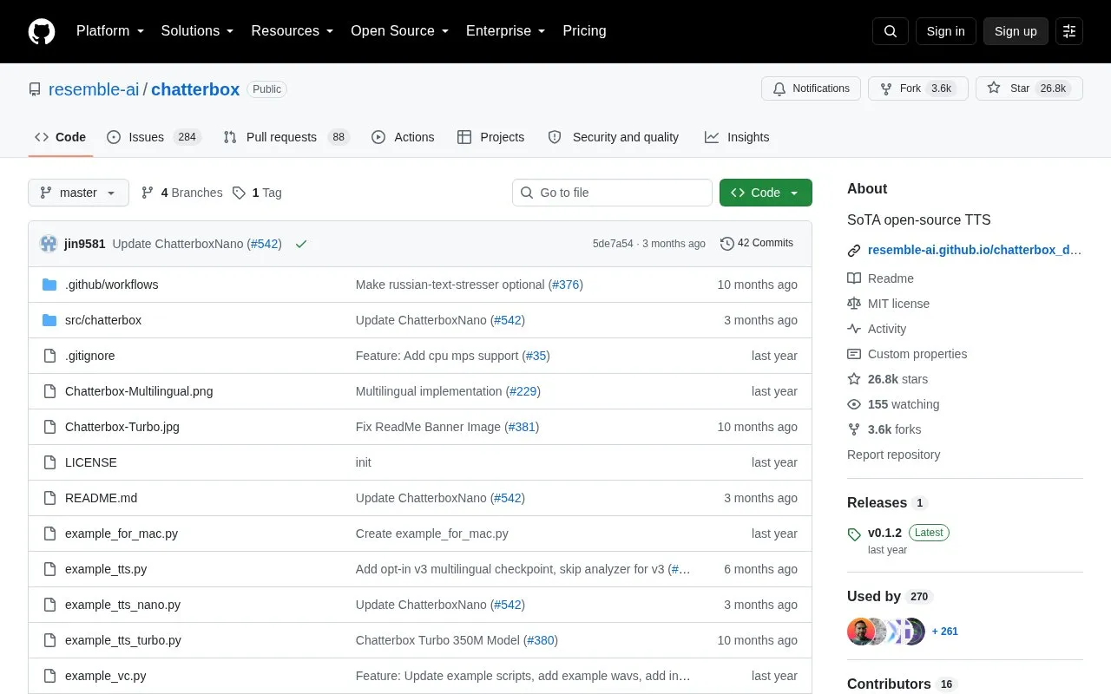The height and width of the screenshot is (694, 1111).
Task: Click the link icon beside website URL
Action: [854, 250]
